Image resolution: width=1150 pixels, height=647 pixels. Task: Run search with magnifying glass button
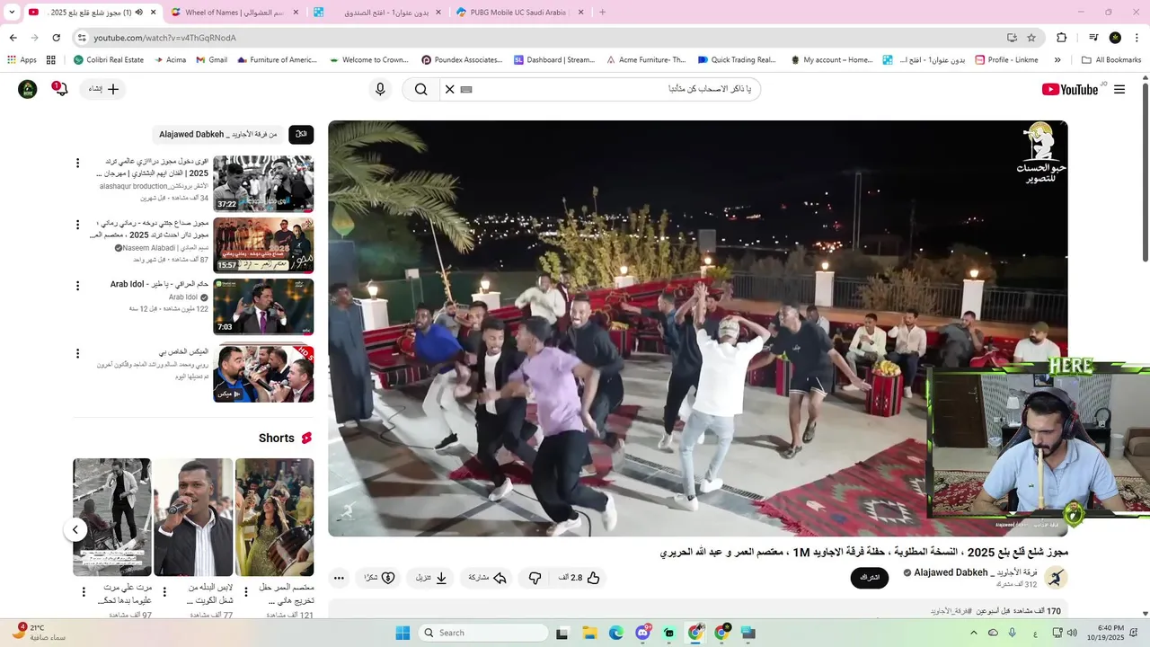[x=420, y=89]
